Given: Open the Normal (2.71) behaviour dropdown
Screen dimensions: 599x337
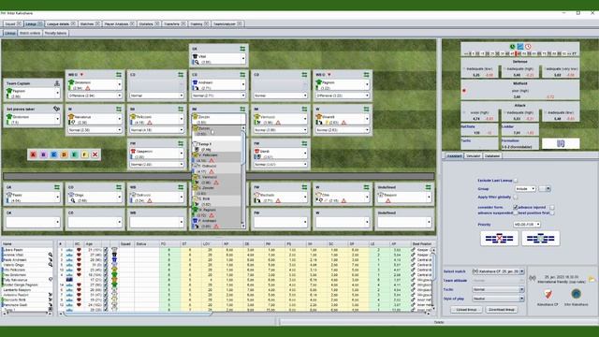Looking at the screenshot, I should pos(219,95).
